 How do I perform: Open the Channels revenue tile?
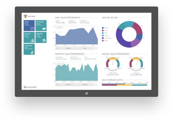29,49
